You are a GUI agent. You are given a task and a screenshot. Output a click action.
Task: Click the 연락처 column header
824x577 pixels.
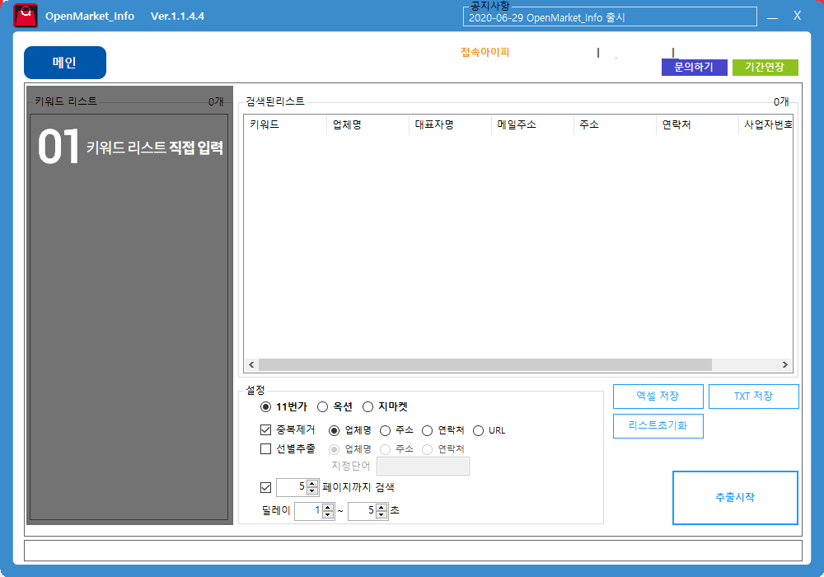pyautogui.click(x=697, y=125)
